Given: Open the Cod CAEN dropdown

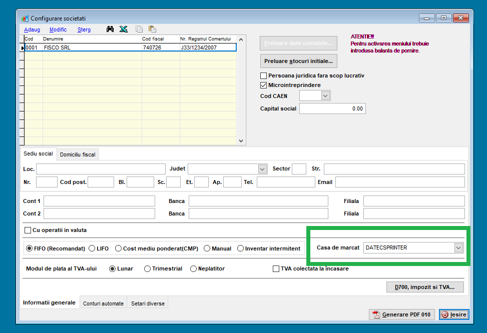Looking at the screenshot, I should click(x=325, y=95).
